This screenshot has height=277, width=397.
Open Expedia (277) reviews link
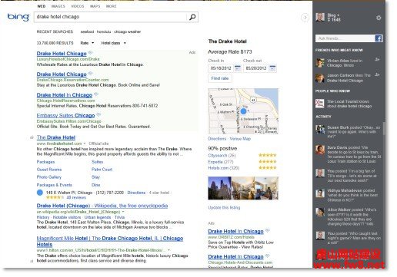(221, 162)
